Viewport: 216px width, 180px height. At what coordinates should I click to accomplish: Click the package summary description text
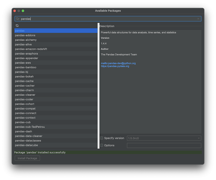pyautogui.click(x=139, y=32)
